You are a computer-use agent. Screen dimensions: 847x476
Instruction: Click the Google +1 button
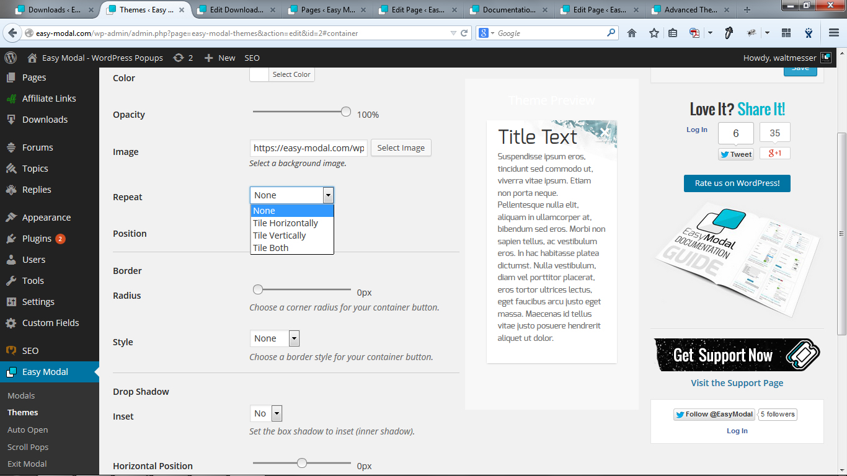coord(775,153)
